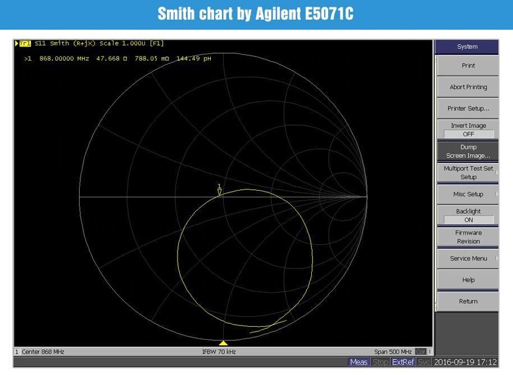Click the Stop status indicator

tap(380, 362)
